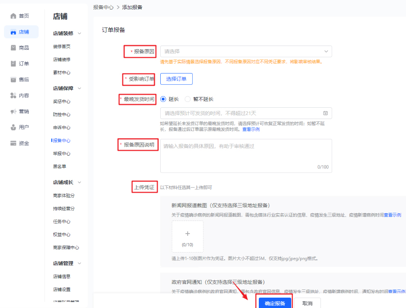Viewport: 406px width, 308px height.
Task: Collapse the 店铺保障 sidebar group
Action: pyautogui.click(x=67, y=89)
